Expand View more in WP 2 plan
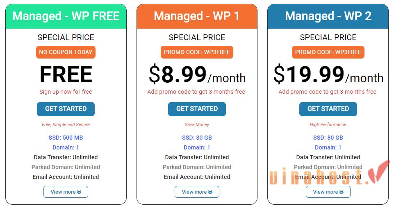Image resolution: width=394 pixels, height=208 pixels. (328, 192)
